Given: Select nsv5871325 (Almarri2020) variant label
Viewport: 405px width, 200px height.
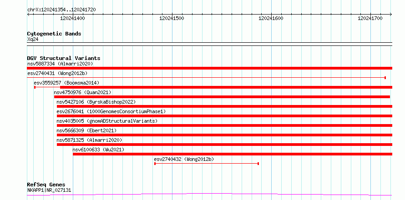Looking at the screenshot, I should coord(89,140).
